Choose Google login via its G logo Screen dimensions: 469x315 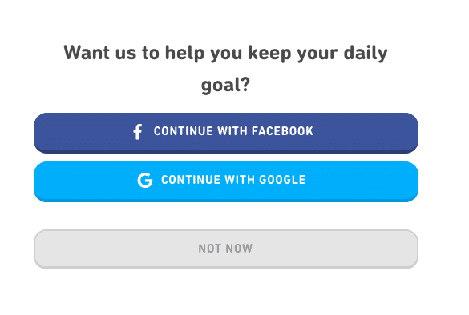[145, 180]
